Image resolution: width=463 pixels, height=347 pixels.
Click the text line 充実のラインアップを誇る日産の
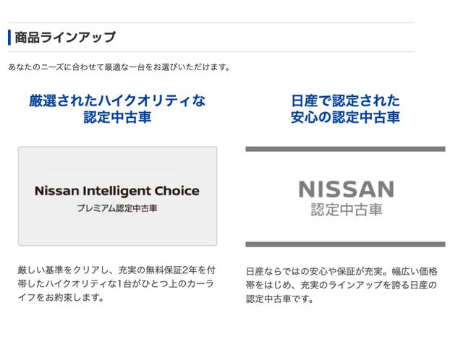tap(341, 285)
